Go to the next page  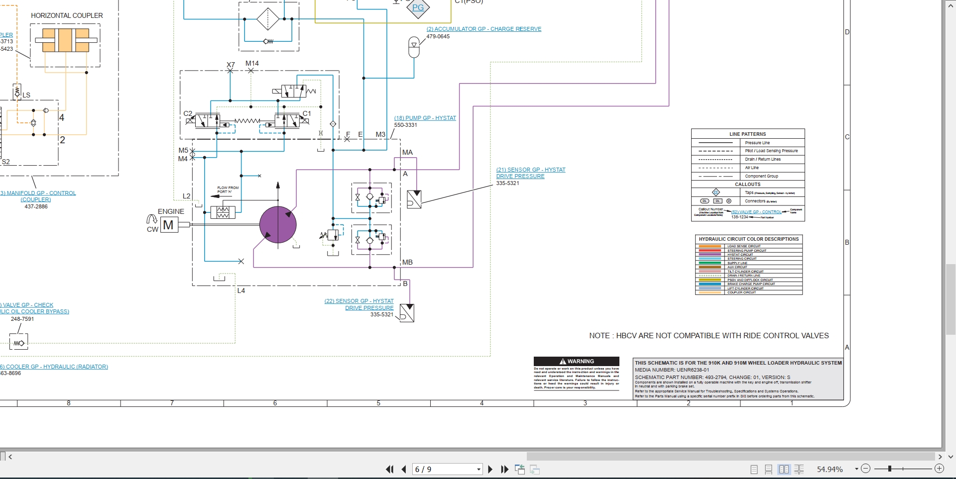(x=490, y=469)
